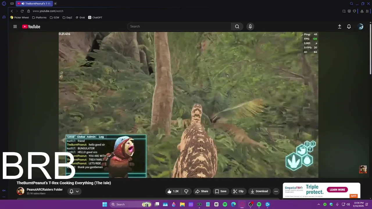Open sidebar three-dot setup menu

tap(4, 197)
